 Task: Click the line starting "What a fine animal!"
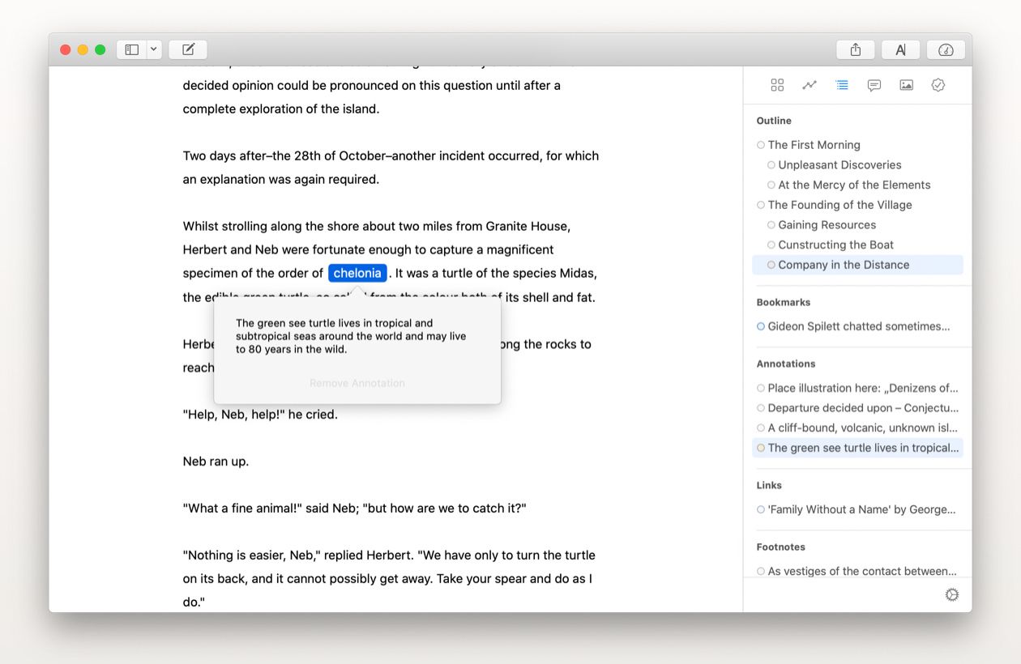354,509
